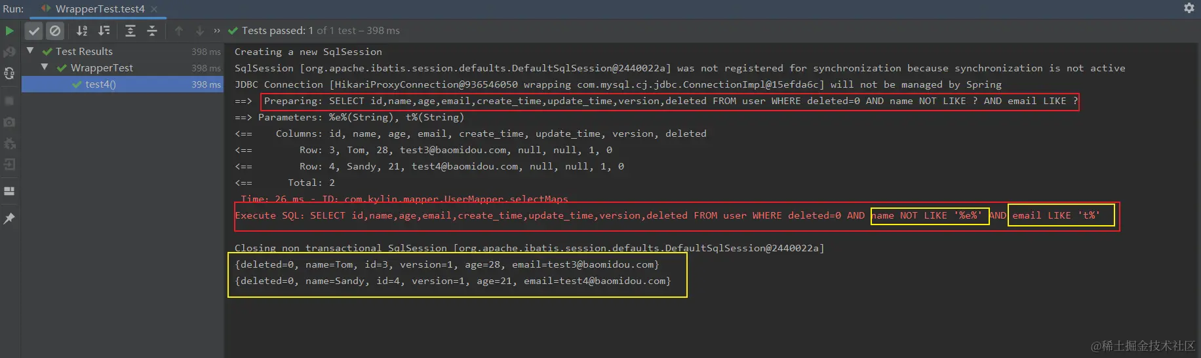
Task: Click Rerun Failed Tests icon in sidebar
Action: pos(9,52)
